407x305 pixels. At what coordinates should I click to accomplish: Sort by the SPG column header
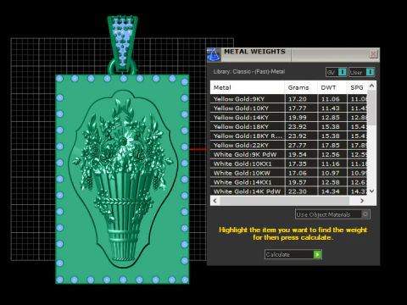pyautogui.click(x=357, y=87)
